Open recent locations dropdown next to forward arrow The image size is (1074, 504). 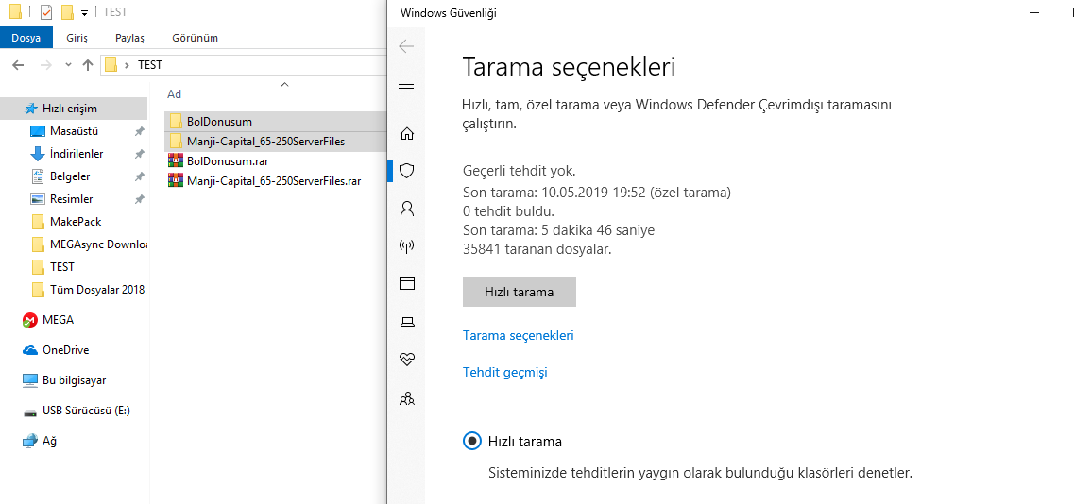pyautogui.click(x=68, y=65)
